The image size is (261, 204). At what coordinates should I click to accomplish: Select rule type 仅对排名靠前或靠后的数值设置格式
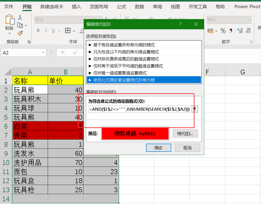click(x=144, y=59)
